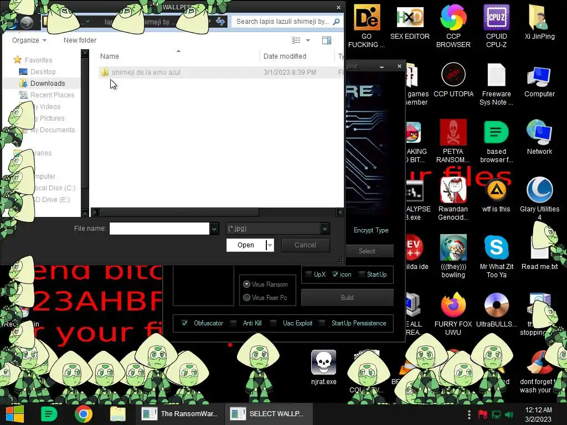Click the horizontal scrollbar in file list
Image resolution: width=567 pixels, height=425 pixels.
coord(179,212)
